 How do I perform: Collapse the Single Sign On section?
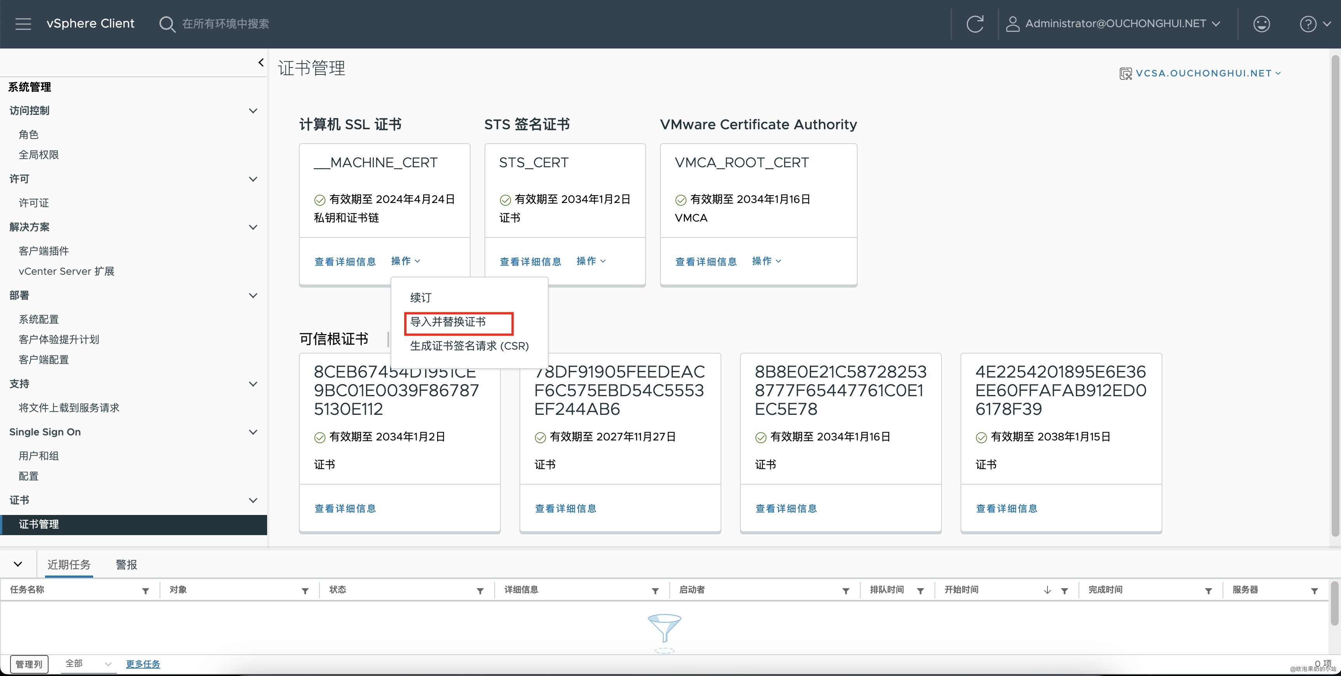click(253, 432)
